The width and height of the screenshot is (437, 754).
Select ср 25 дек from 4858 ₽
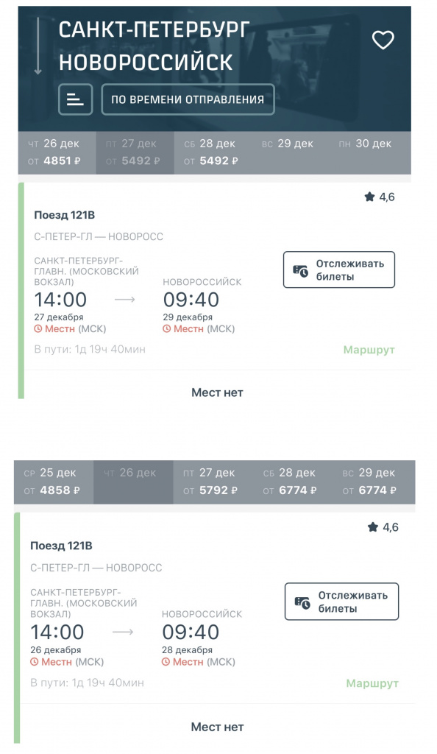pyautogui.click(x=54, y=482)
